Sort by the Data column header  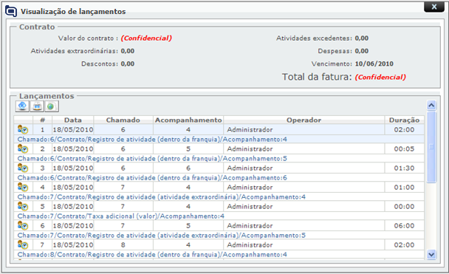(72, 120)
